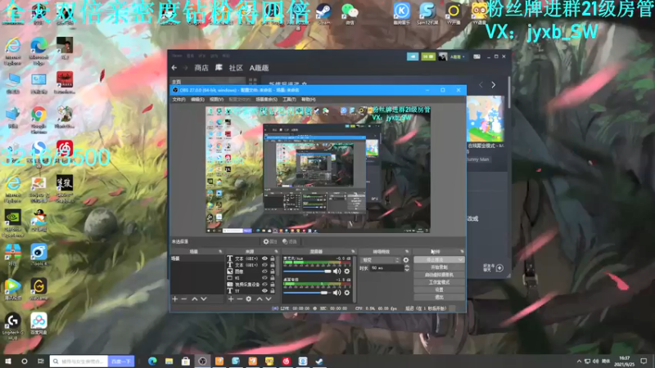This screenshot has width=655, height=368.
Task: Open OBS 文件(F) menu
Action: tap(178, 99)
